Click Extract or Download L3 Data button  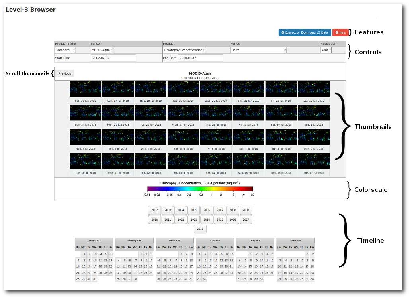click(x=305, y=32)
